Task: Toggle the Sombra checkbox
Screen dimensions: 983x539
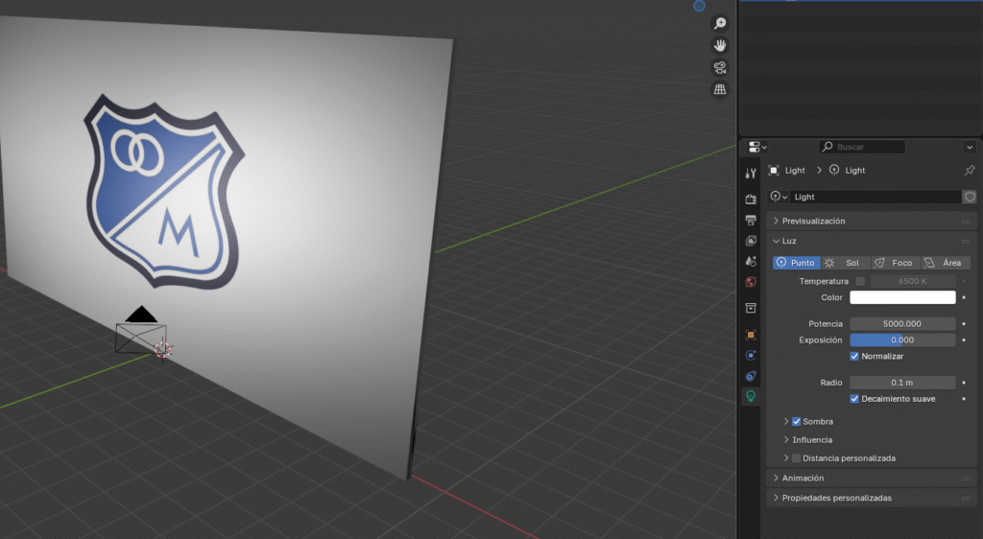Action: tap(796, 421)
